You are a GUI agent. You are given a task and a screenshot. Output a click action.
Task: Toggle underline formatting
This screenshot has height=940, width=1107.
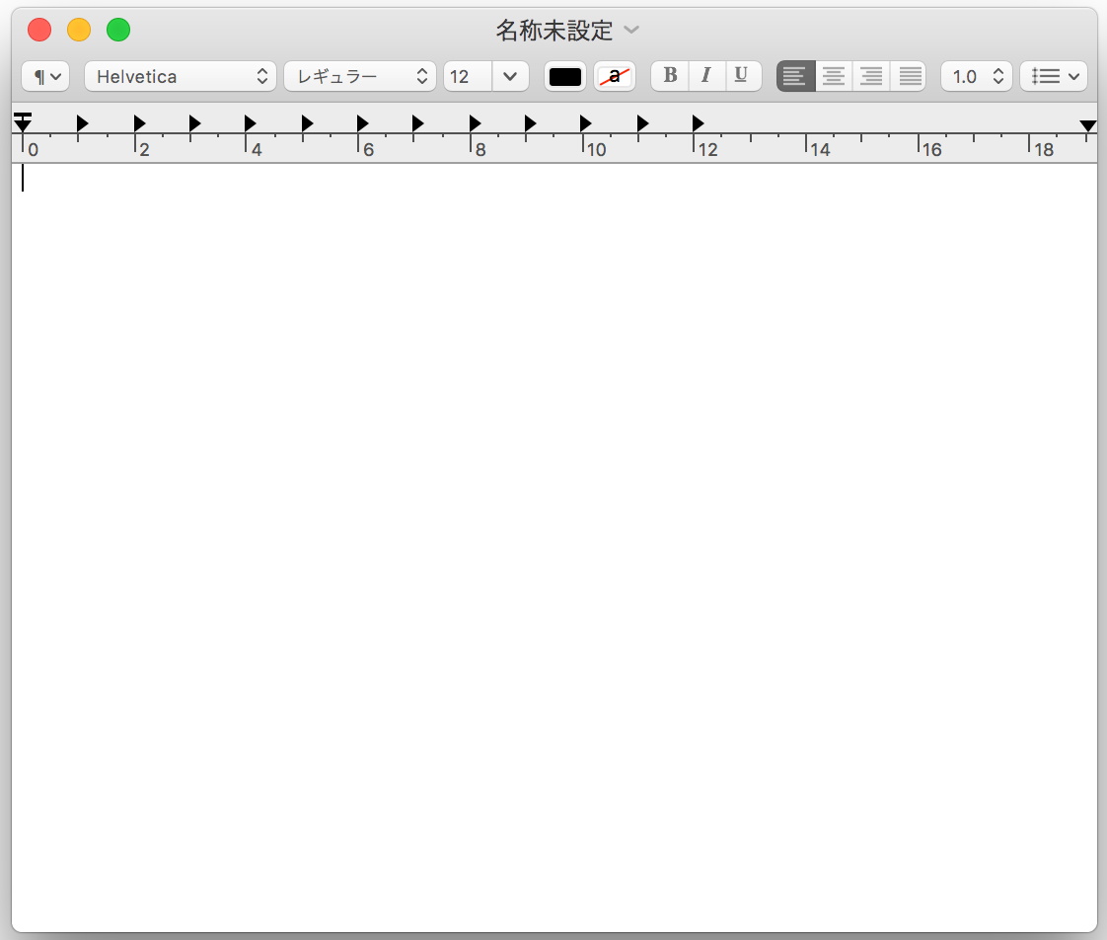tap(742, 76)
